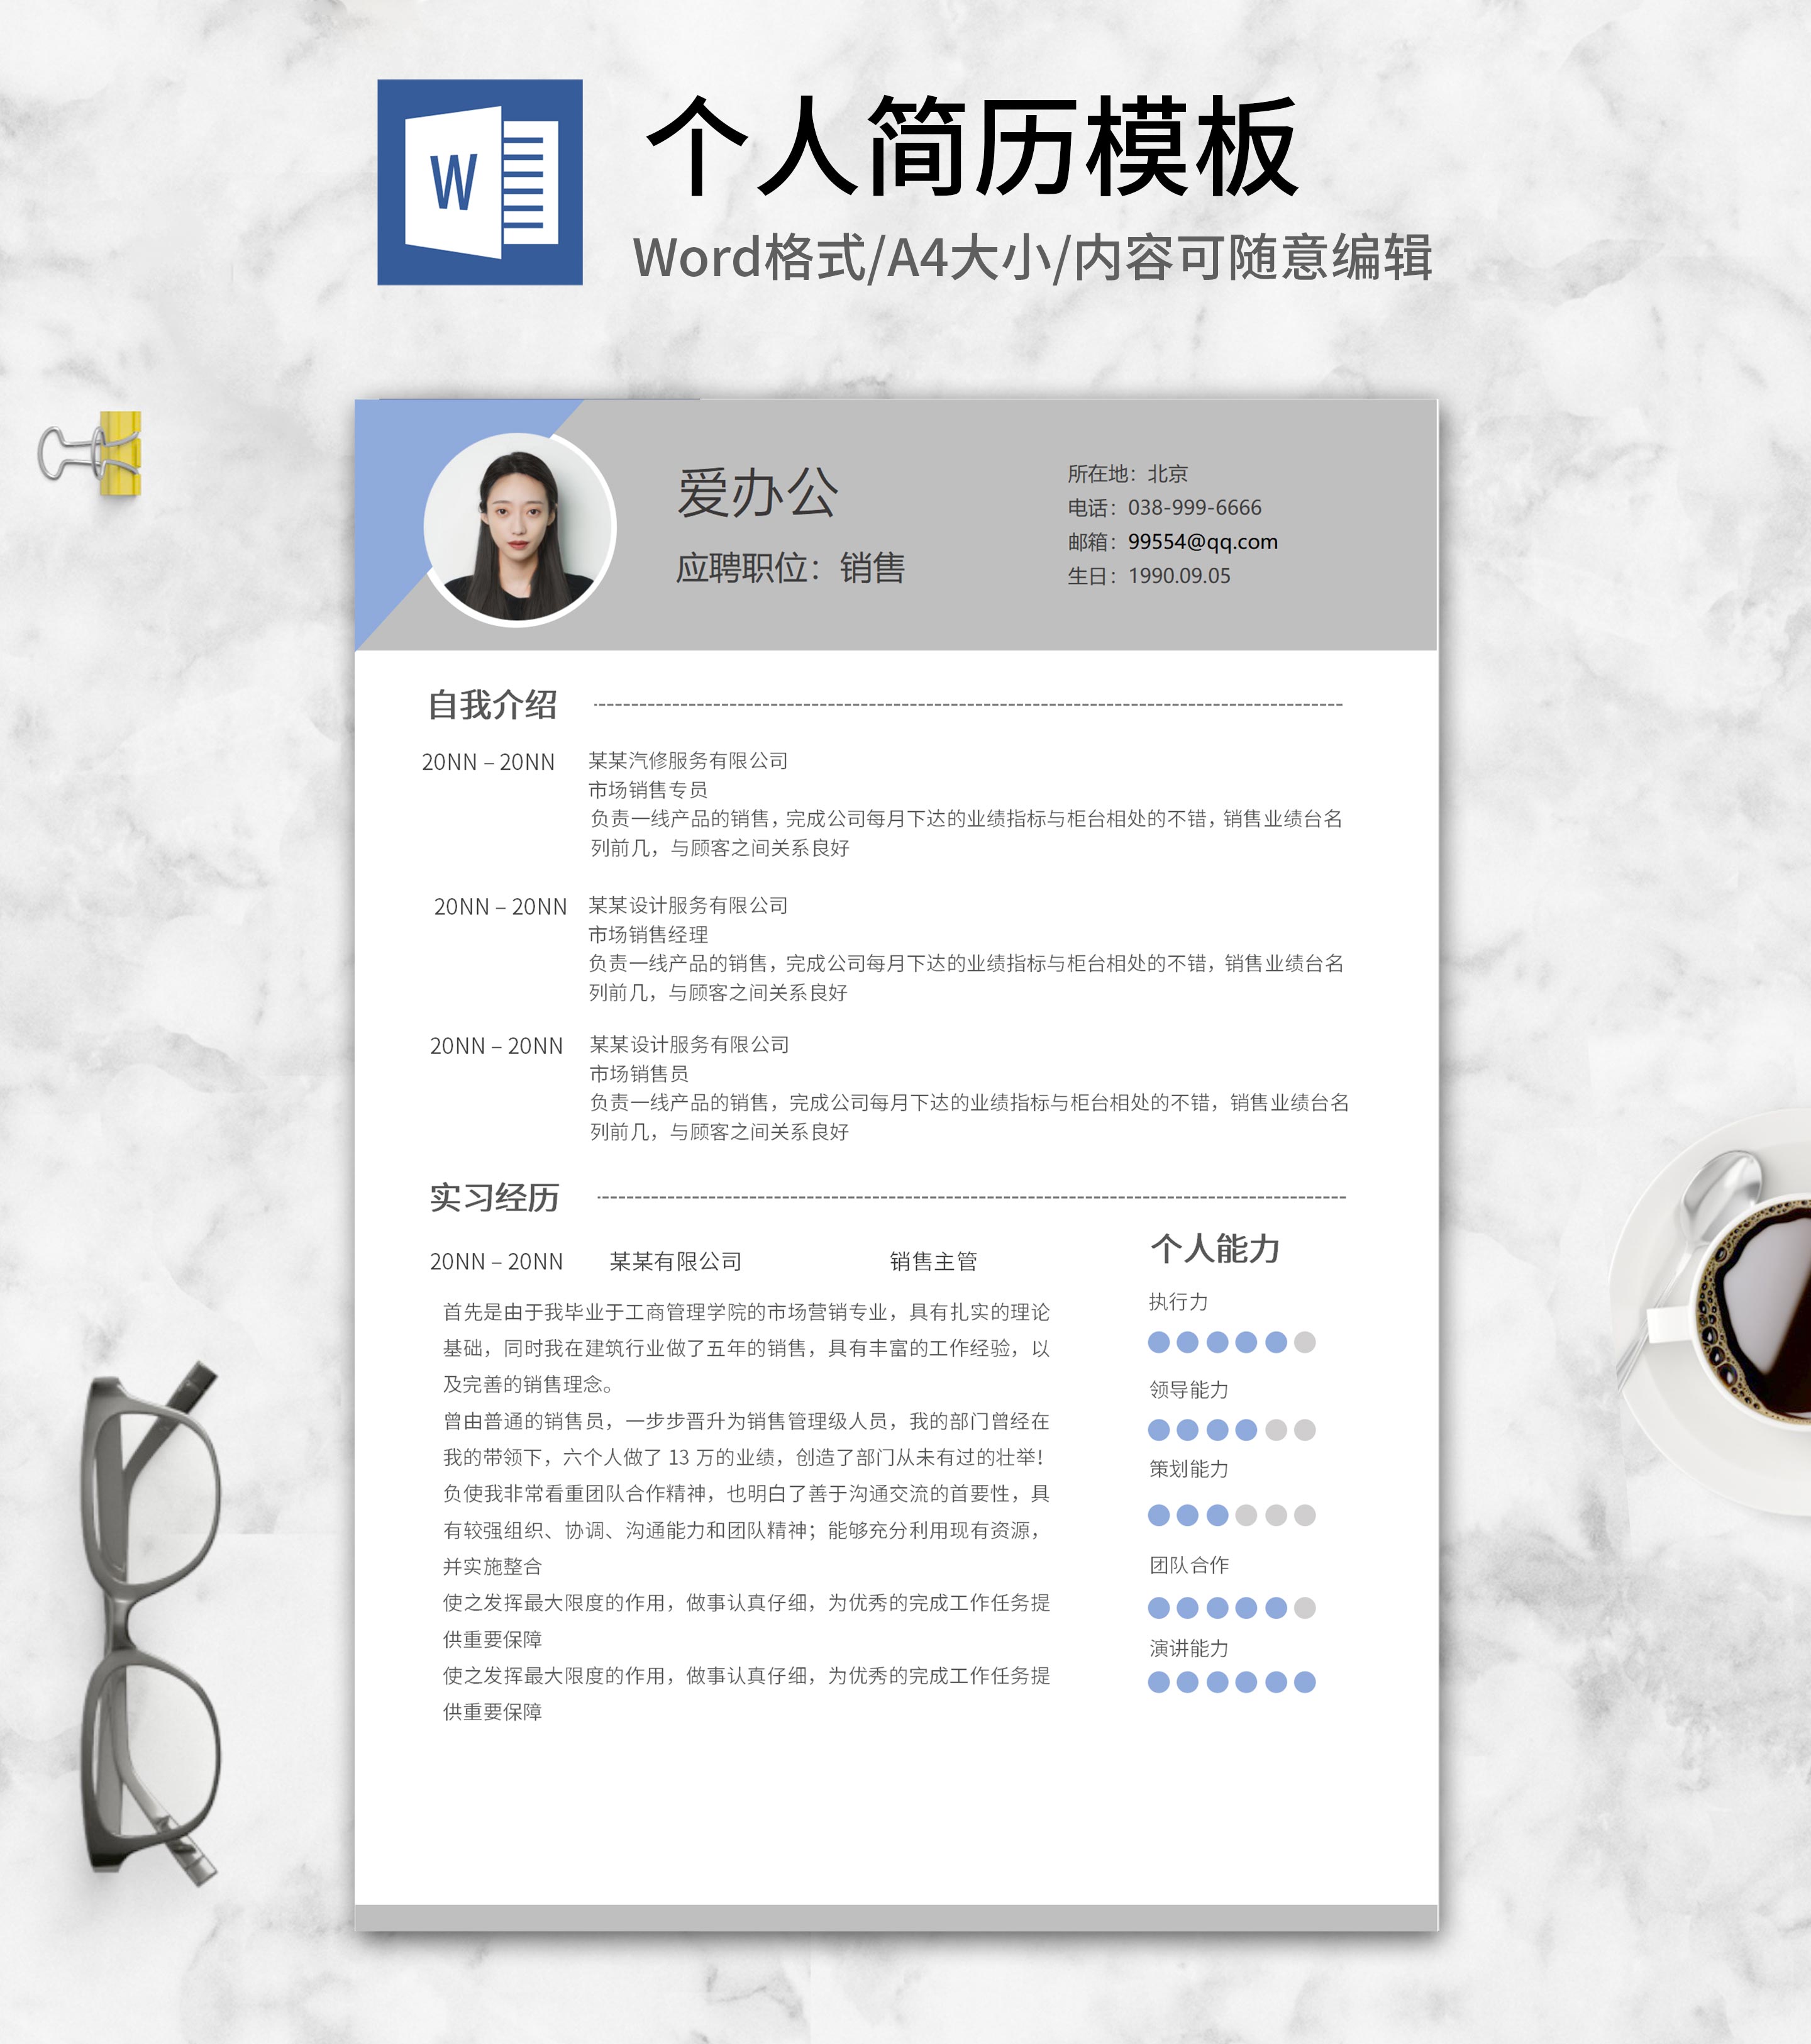The width and height of the screenshot is (1811, 2044).
Task: Click first blue dot under 领导能力
Action: point(1159,1430)
